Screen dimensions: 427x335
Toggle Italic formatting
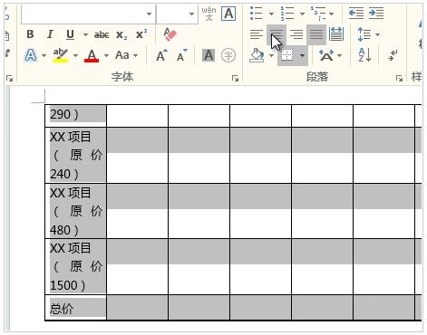[50, 34]
